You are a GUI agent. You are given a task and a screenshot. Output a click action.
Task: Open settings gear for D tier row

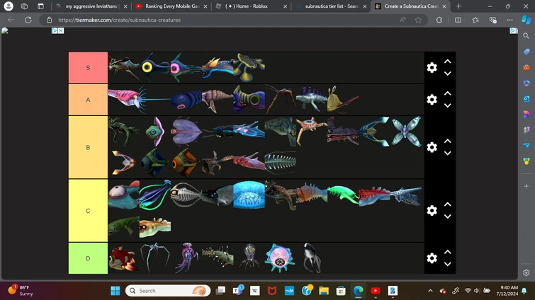(432, 258)
